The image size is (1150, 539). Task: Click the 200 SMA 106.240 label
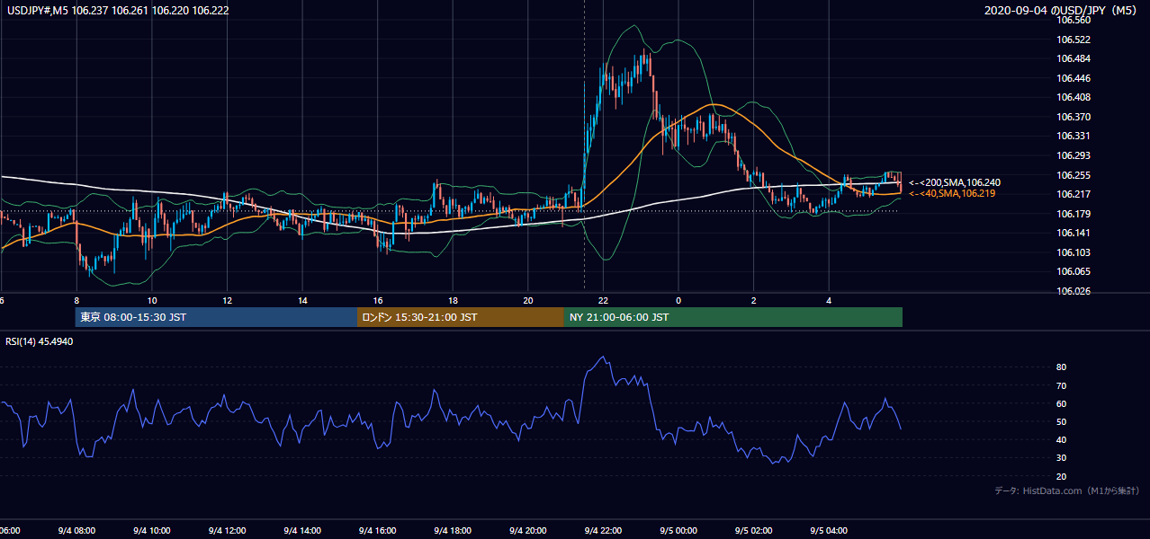click(x=955, y=182)
